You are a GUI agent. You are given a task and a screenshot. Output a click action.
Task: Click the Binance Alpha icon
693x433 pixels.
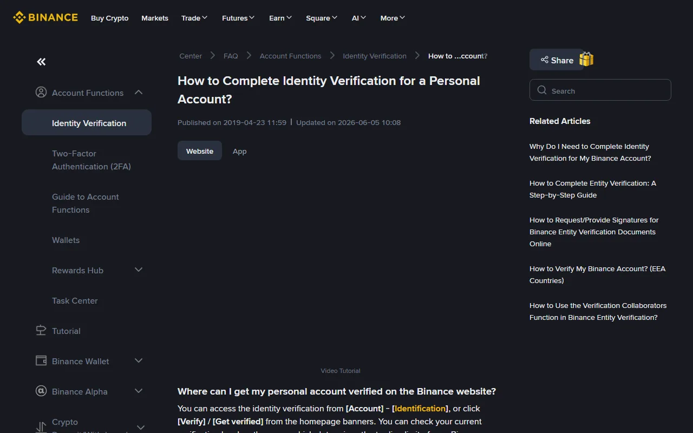pyautogui.click(x=41, y=391)
